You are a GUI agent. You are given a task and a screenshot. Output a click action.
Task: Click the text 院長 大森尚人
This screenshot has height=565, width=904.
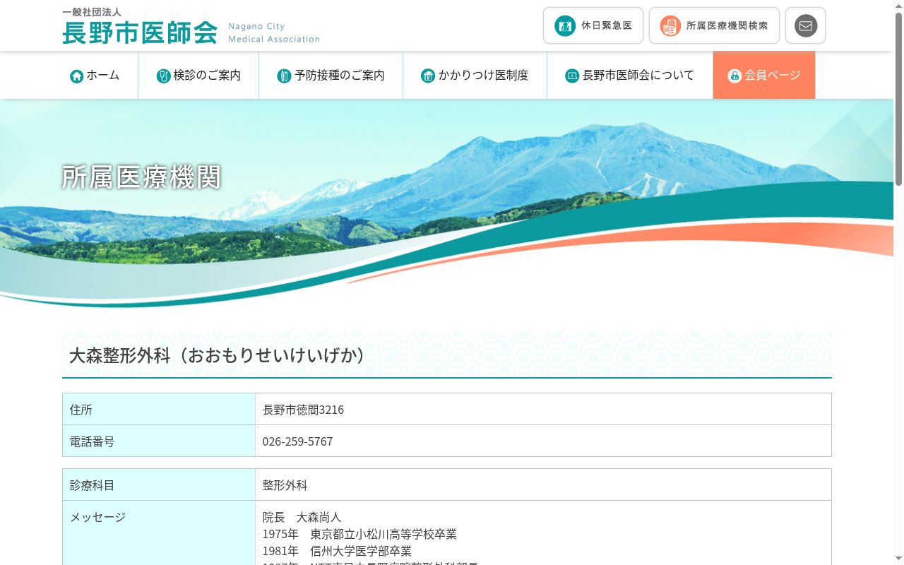(x=302, y=517)
